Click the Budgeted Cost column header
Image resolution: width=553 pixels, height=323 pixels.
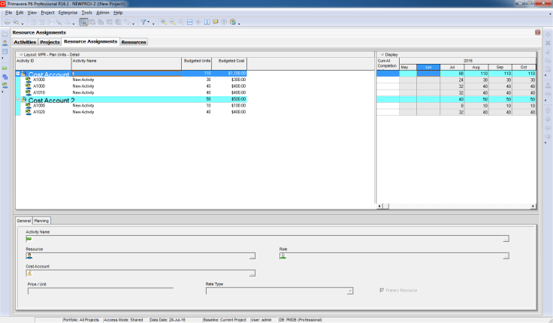coord(231,61)
